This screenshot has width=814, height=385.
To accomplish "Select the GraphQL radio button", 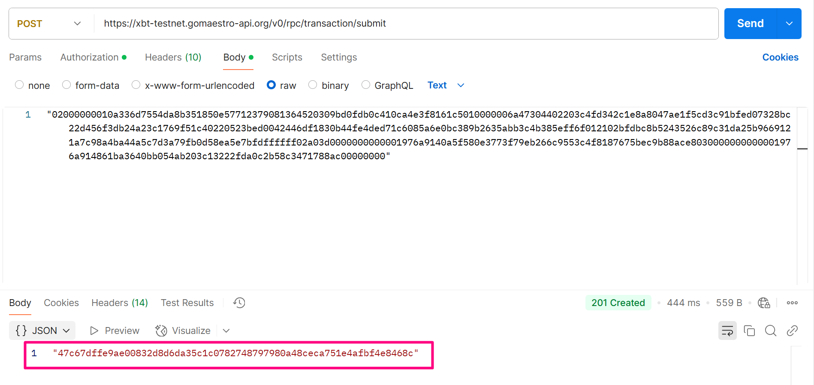I will point(366,85).
